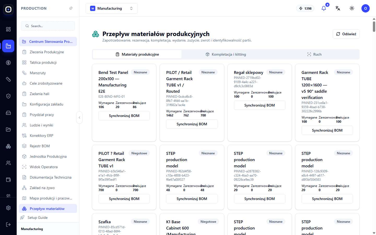This screenshot has height=235, width=376.
Task: Click Niegotowe badge on PILOT ? Retail card
Action: point(139,153)
